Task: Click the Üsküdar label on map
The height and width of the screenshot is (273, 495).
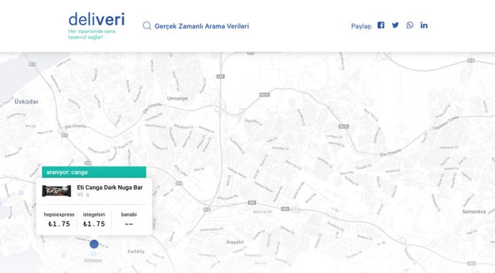Action: pos(26,101)
